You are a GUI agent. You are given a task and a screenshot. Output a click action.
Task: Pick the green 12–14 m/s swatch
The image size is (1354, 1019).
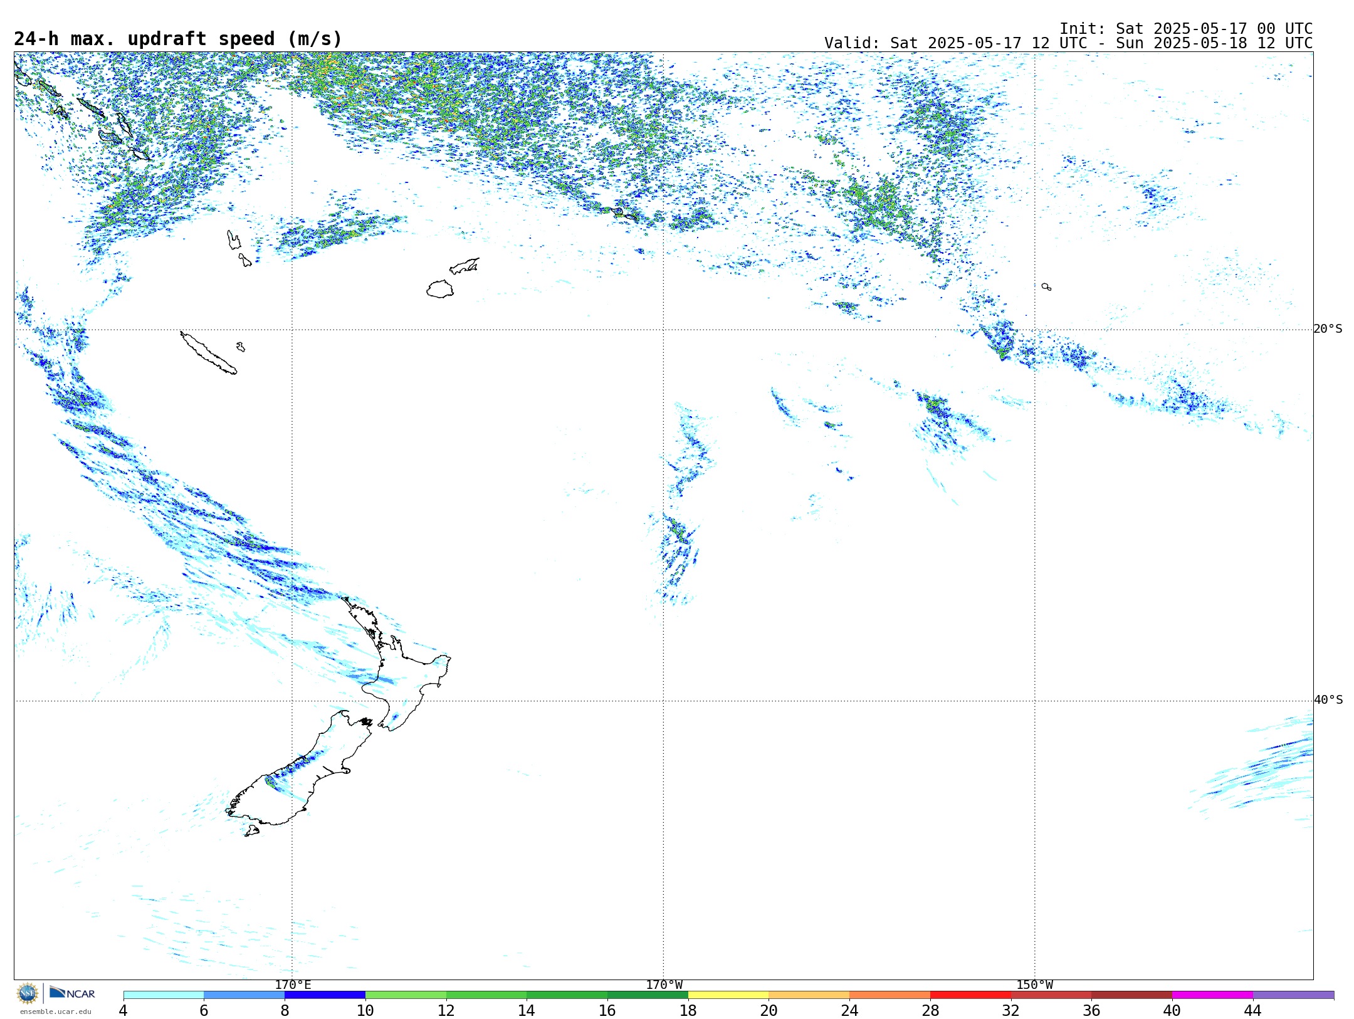[x=486, y=995]
